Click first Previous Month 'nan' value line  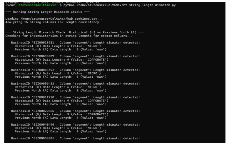61,49
